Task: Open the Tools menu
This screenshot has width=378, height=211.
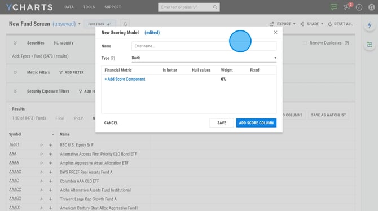Action: tap(89, 7)
